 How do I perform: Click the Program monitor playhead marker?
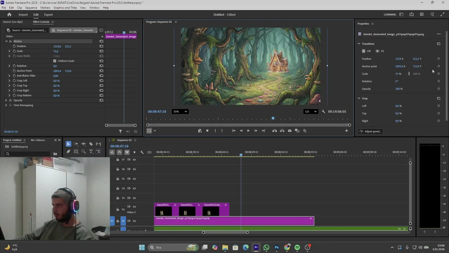coord(273,118)
